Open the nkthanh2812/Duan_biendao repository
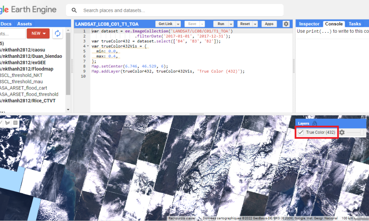This screenshot has height=221, width=369. click(x=31, y=56)
